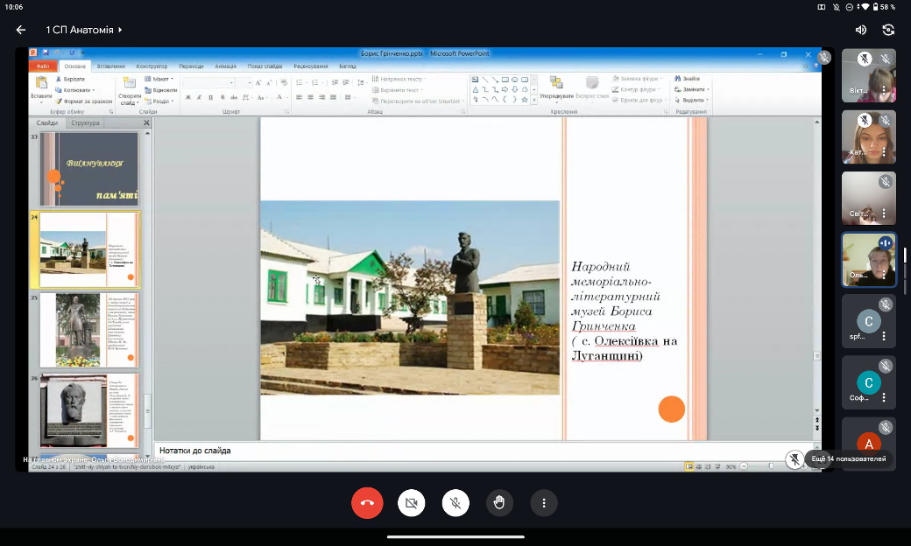Unmute the microphone in call controls
911x546 pixels.
[x=455, y=502]
